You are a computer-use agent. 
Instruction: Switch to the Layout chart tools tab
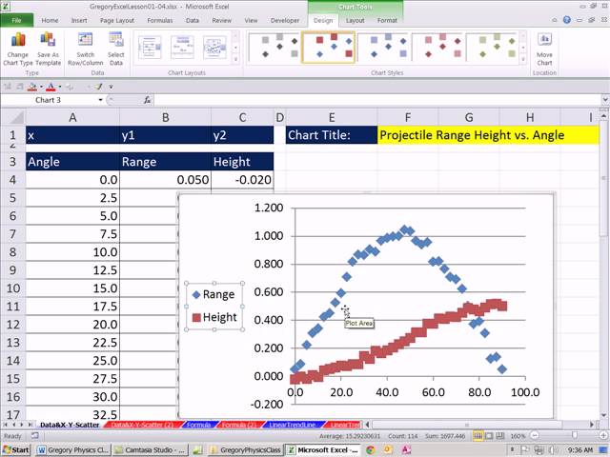[x=355, y=19]
